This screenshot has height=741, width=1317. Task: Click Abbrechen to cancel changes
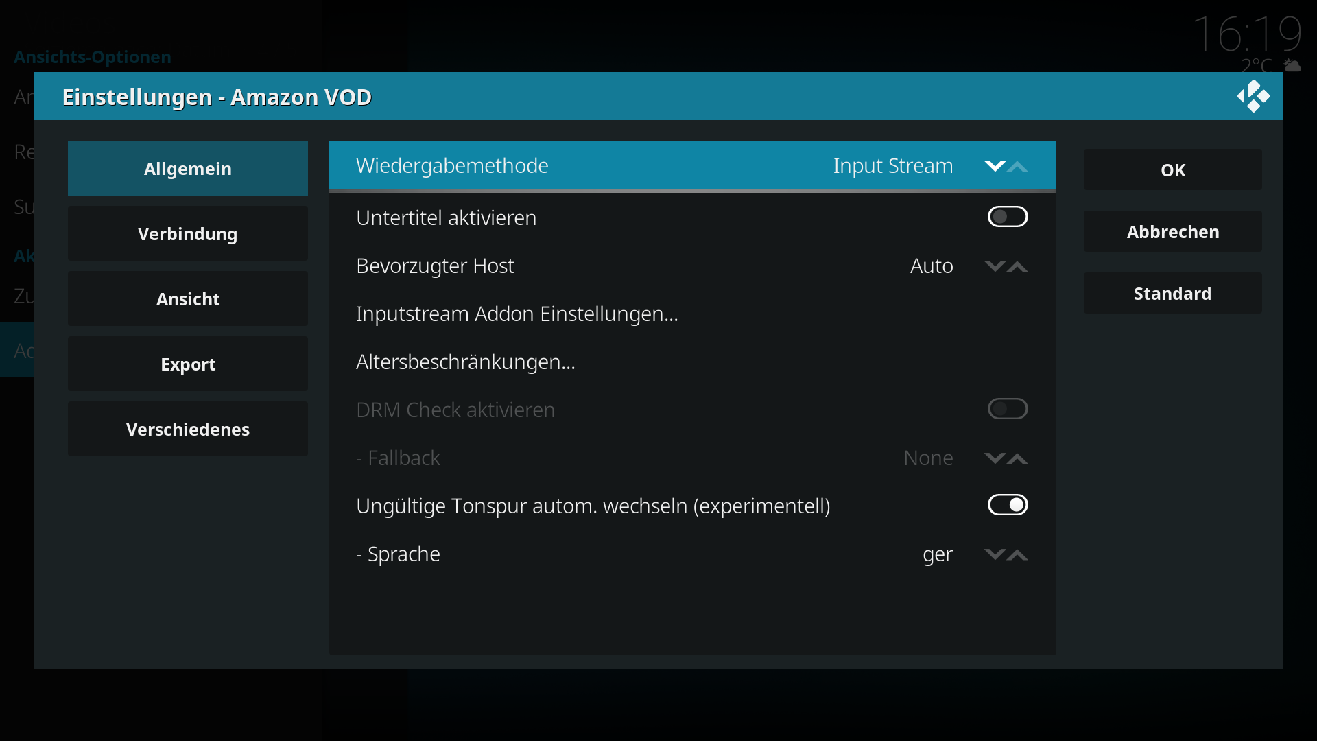click(x=1173, y=231)
